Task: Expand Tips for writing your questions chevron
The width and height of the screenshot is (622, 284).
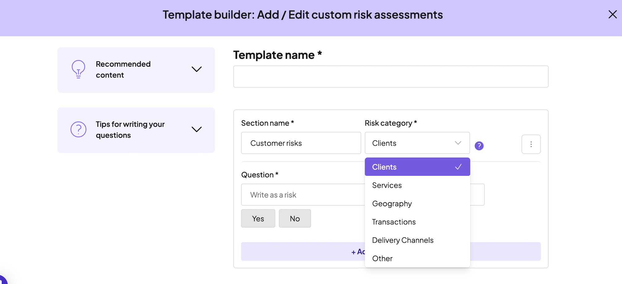Action: coord(197,129)
